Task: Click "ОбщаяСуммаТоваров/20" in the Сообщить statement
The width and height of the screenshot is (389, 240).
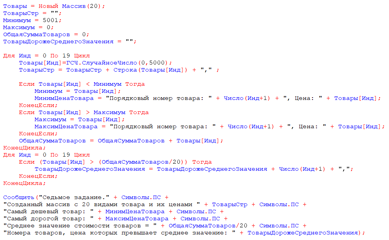Action: 208,226
